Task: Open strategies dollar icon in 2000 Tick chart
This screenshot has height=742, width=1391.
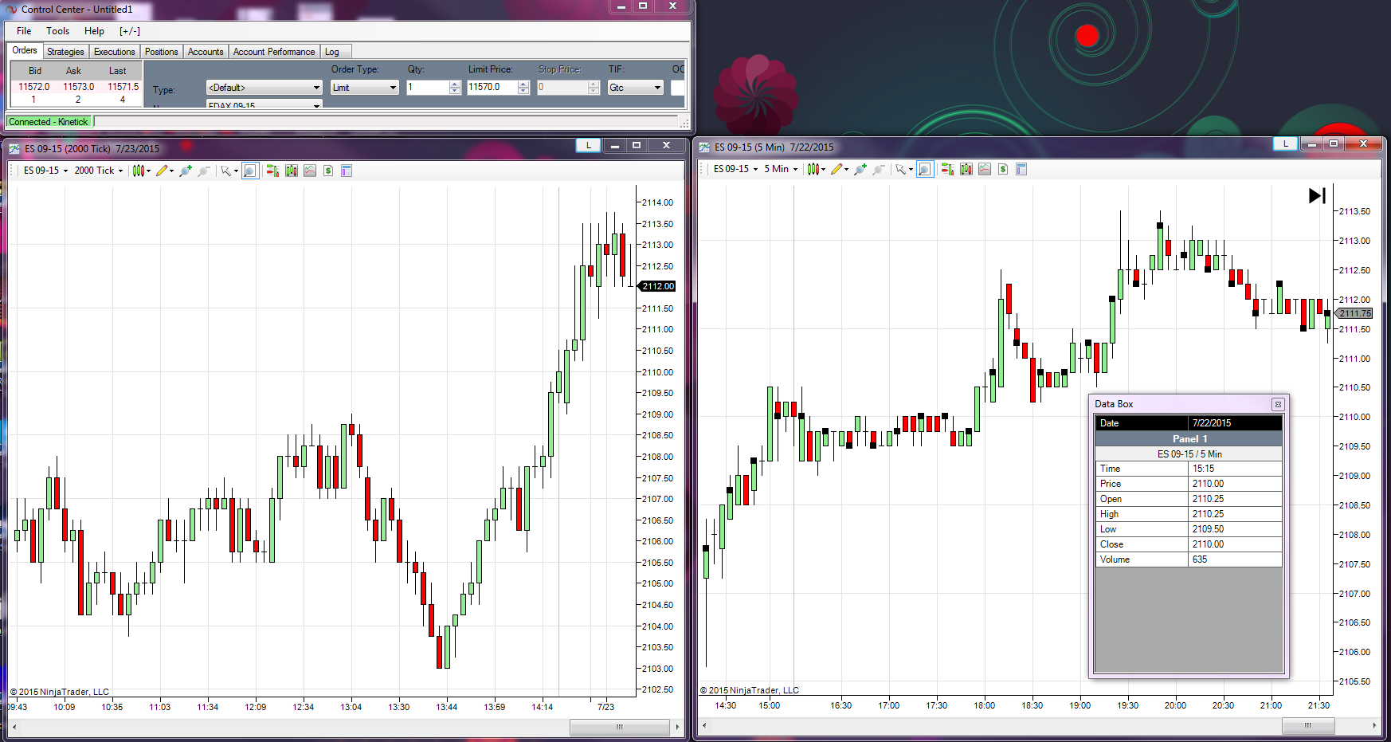Action: [x=328, y=171]
